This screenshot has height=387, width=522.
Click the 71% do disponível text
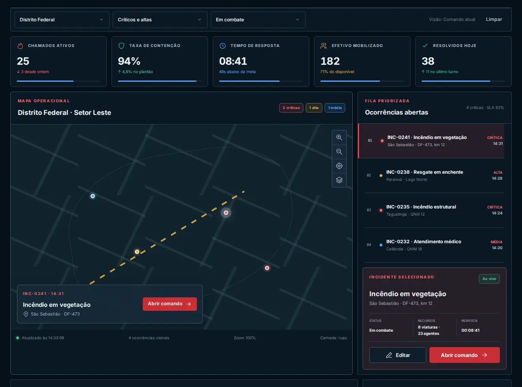point(337,72)
